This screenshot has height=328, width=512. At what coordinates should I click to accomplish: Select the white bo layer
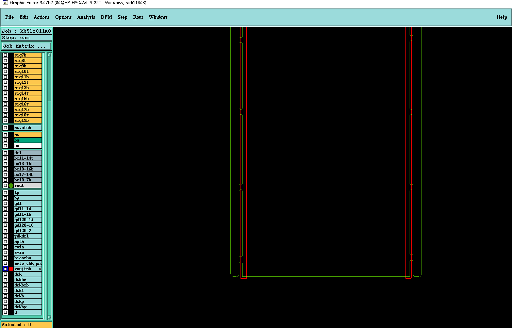28,146
